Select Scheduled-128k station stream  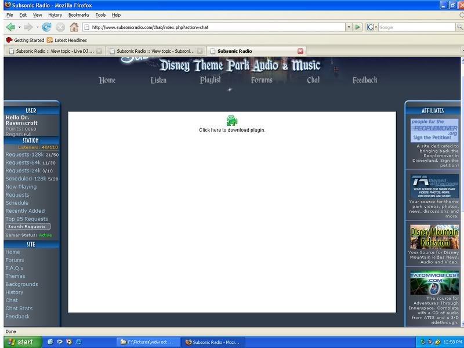pyautogui.click(x=26, y=179)
